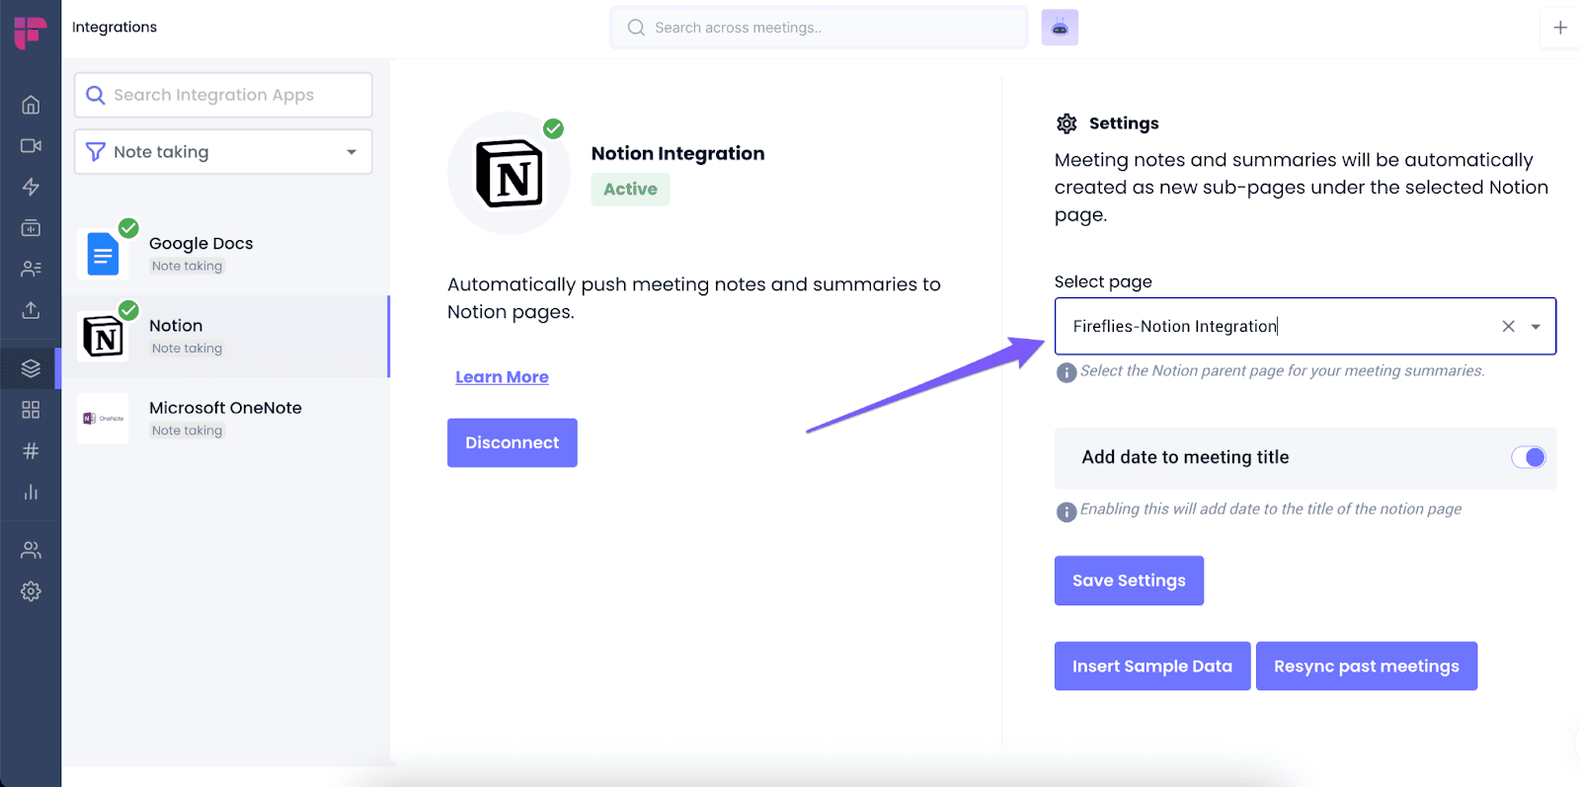Click the info icon under date toggle
Image resolution: width=1580 pixels, height=787 pixels.
1066,512
